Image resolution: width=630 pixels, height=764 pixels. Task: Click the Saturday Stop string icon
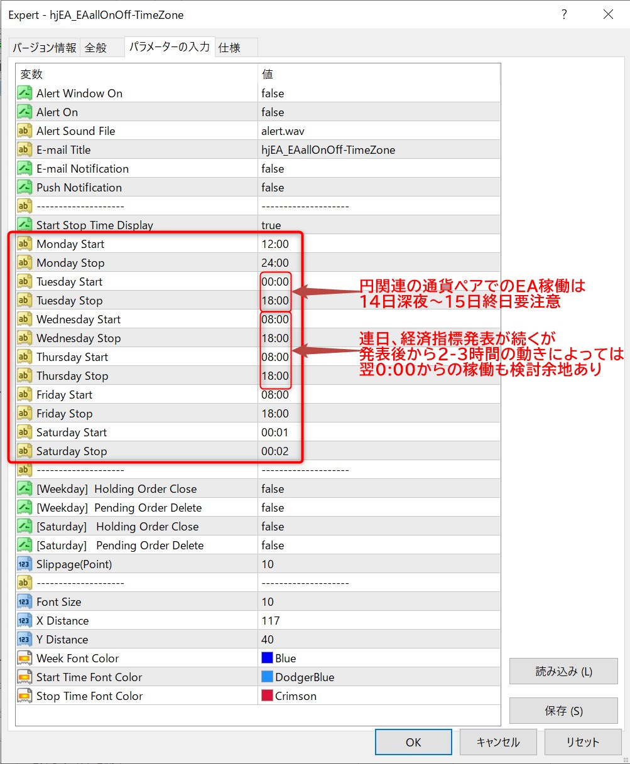pos(24,451)
